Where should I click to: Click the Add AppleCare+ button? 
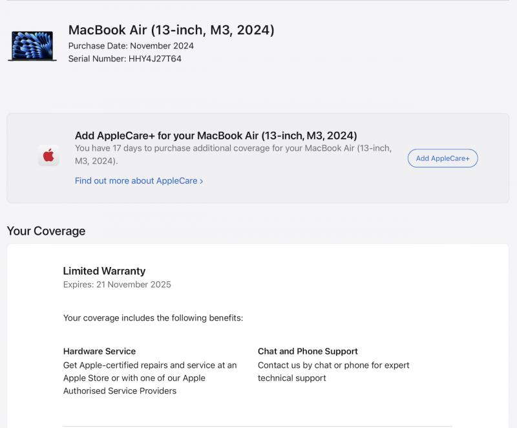pyautogui.click(x=443, y=158)
